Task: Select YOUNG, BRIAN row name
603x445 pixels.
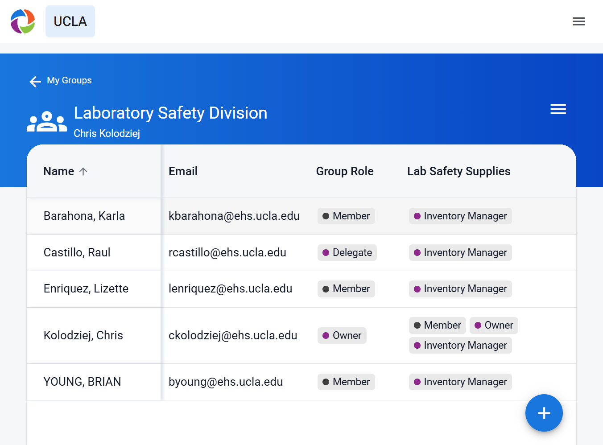Action: pos(83,382)
